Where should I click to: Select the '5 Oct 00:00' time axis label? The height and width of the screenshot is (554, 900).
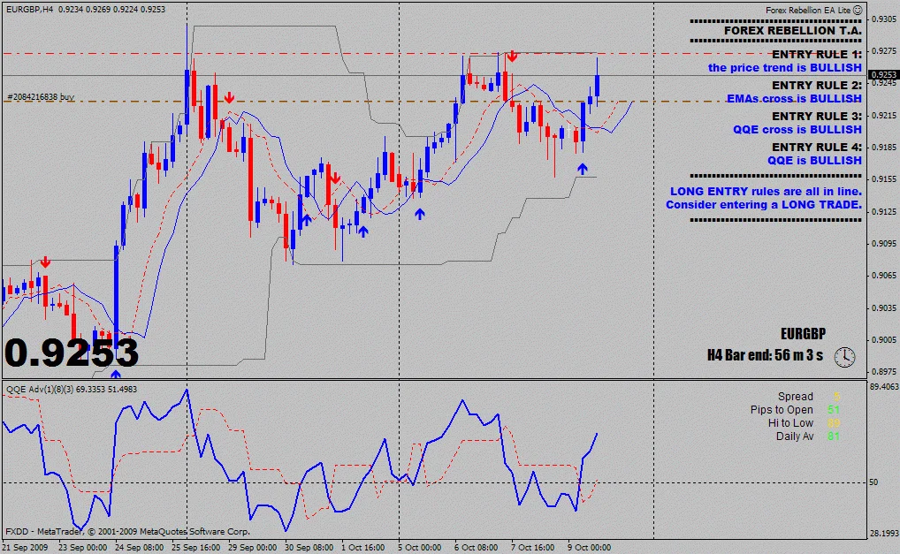(x=420, y=547)
